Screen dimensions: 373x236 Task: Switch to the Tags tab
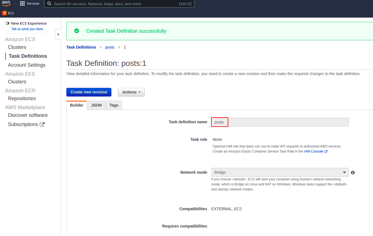click(x=114, y=105)
